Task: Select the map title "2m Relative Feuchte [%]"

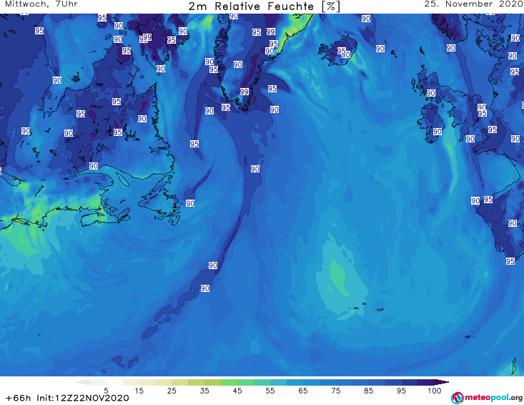Action: click(x=264, y=6)
